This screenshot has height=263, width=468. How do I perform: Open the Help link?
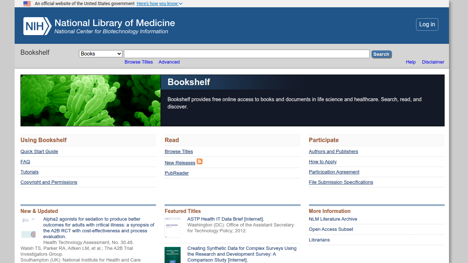(x=411, y=62)
